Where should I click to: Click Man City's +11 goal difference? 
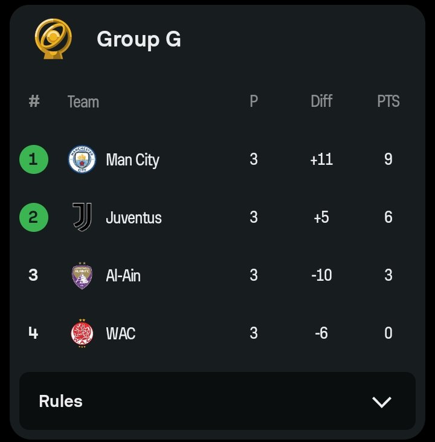(321, 159)
